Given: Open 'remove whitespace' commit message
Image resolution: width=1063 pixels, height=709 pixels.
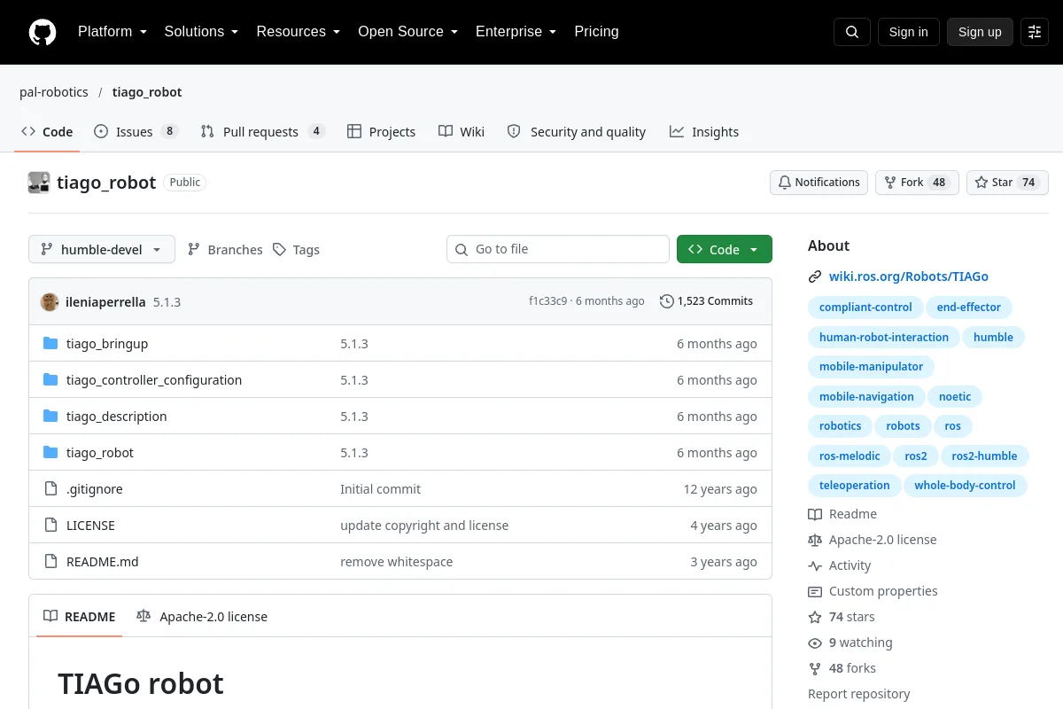Looking at the screenshot, I should [396, 562].
